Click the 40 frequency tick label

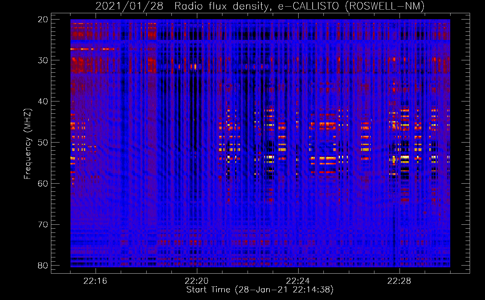(43, 101)
